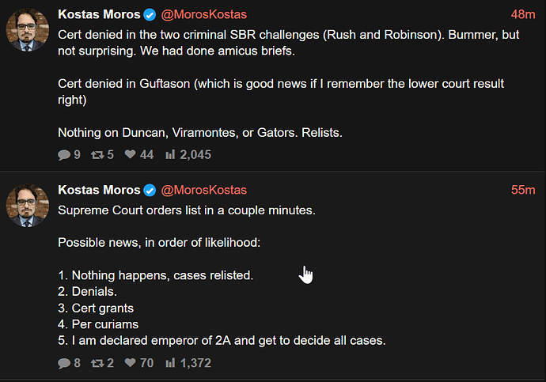Open the 55m timestamp link
The image size is (546, 382).
[x=523, y=191]
